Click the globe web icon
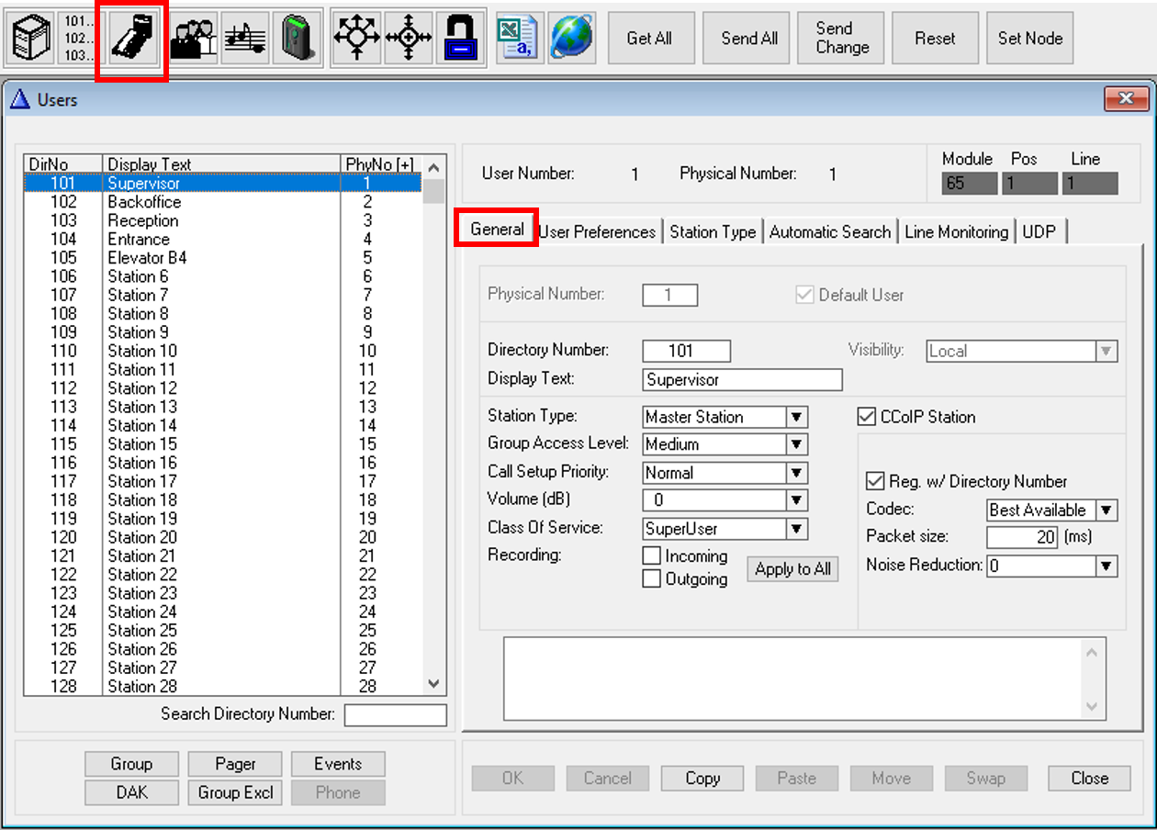 570,39
